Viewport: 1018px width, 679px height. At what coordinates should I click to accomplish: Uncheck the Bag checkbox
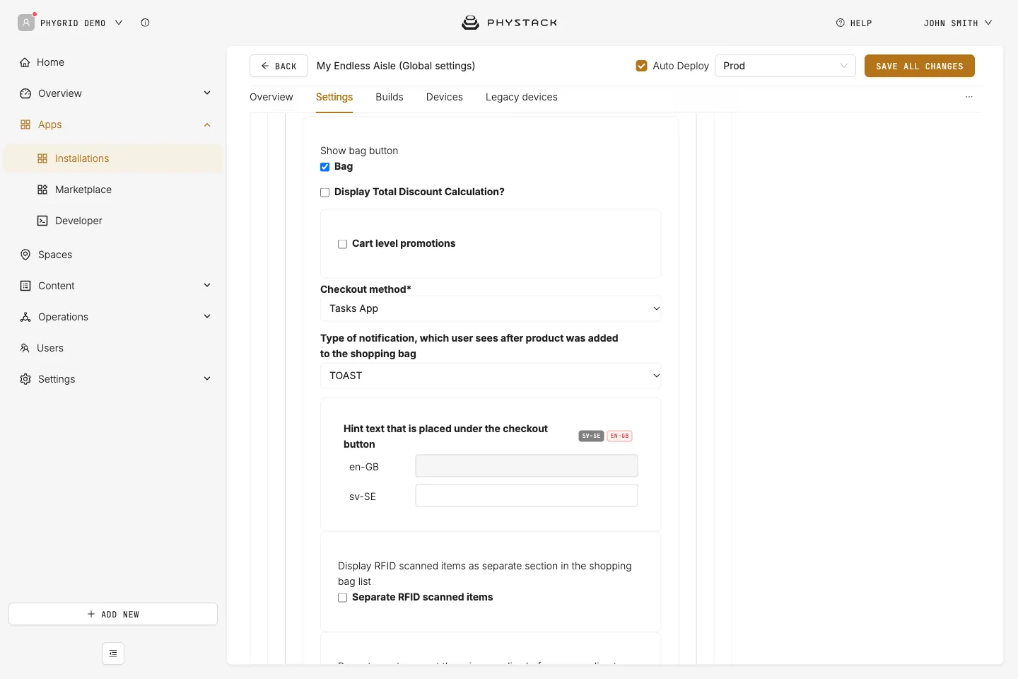pyautogui.click(x=325, y=167)
